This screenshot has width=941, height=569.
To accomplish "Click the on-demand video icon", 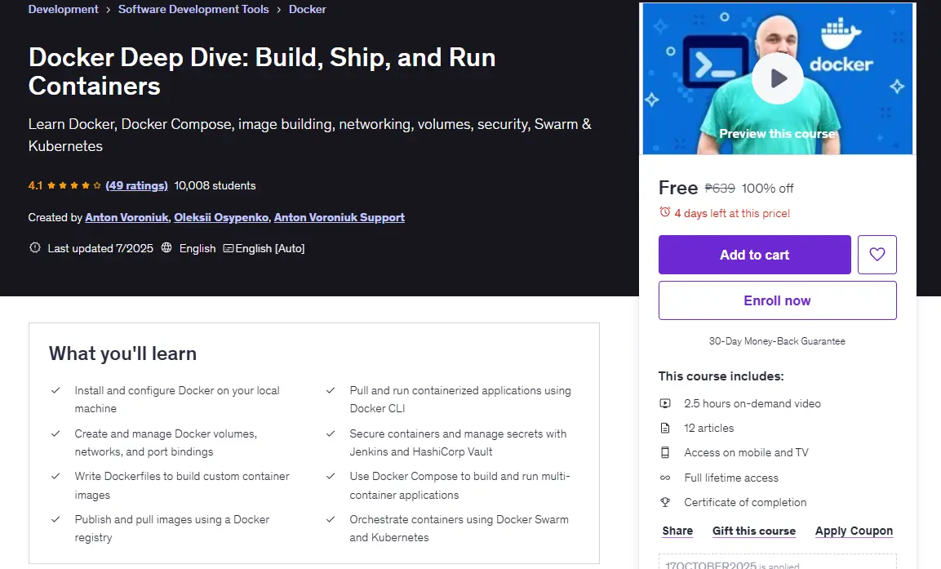I will click(665, 403).
